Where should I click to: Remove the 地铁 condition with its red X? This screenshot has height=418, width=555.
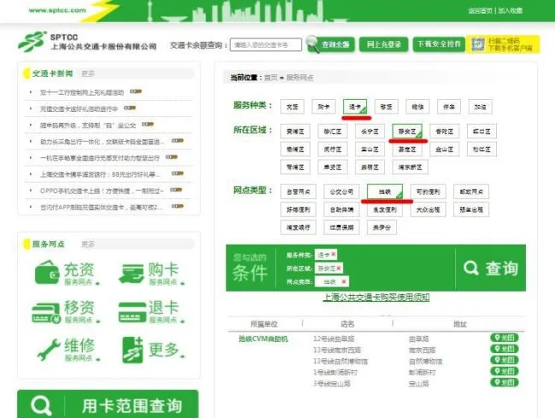pyautogui.click(x=343, y=282)
